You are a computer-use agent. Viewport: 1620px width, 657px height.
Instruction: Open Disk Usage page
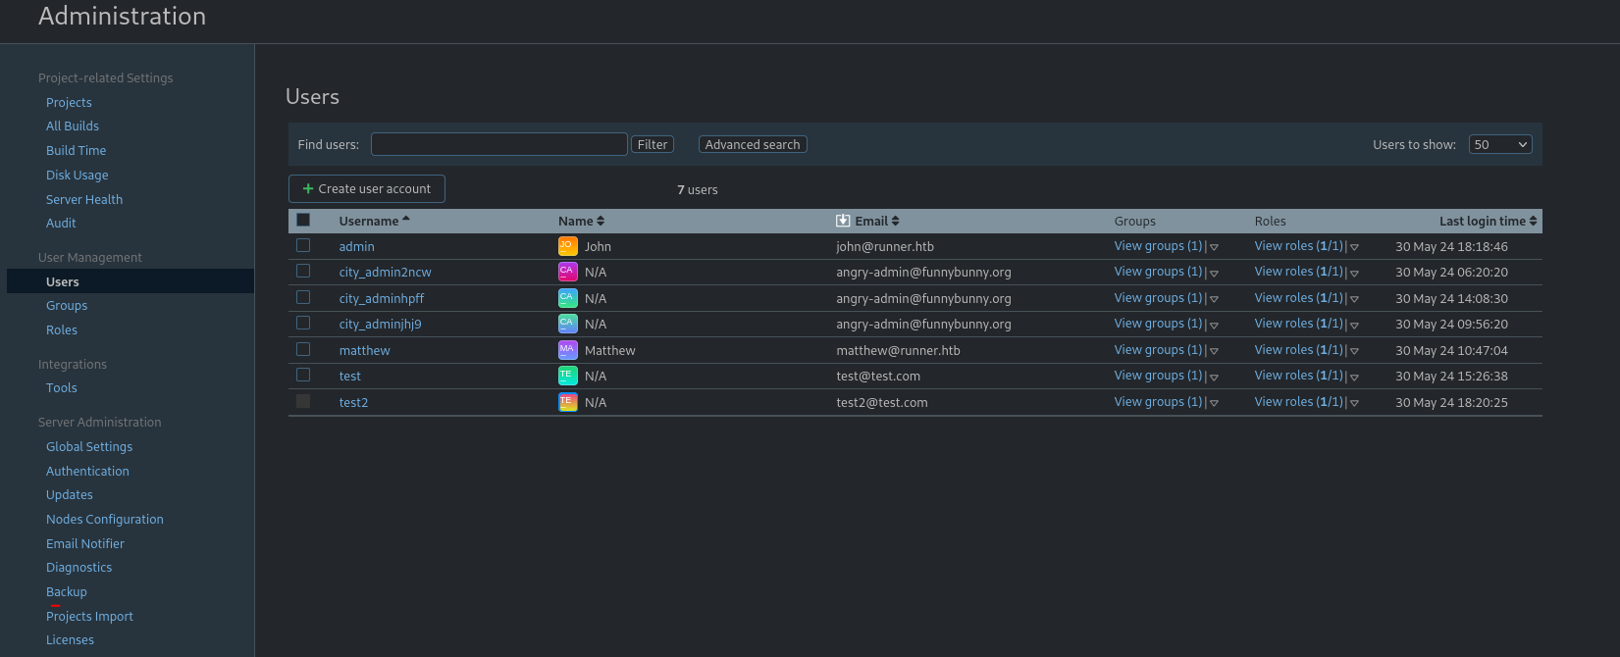(x=78, y=175)
